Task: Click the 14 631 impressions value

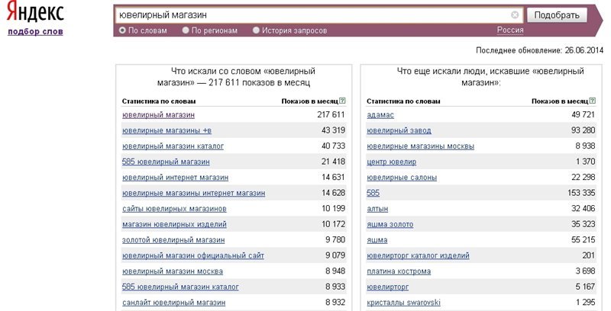Action: (333, 178)
